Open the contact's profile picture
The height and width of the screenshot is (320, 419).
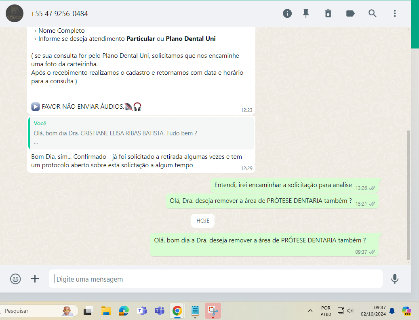point(15,14)
